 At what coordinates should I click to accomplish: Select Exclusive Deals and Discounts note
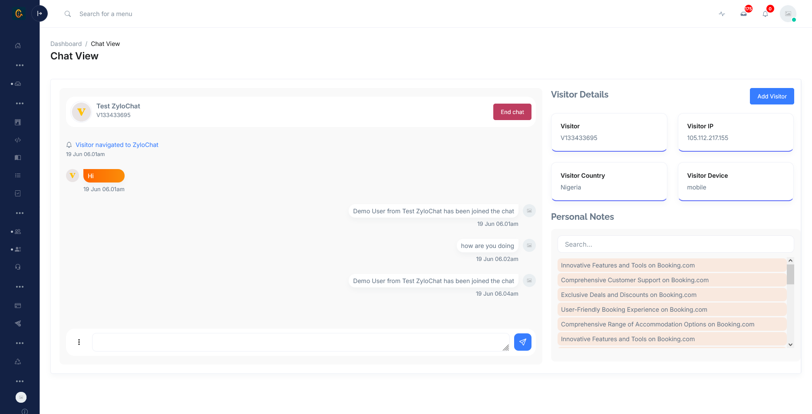tap(672, 295)
